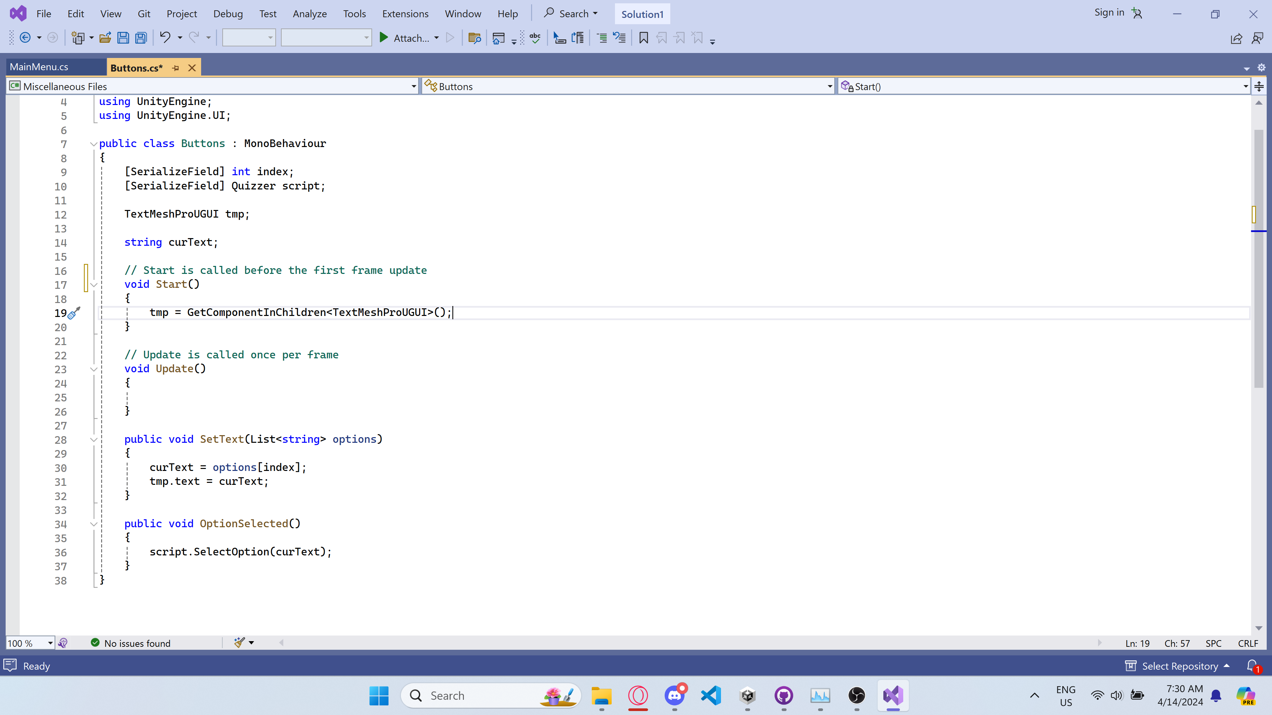Collapse the Buttons class outline
Image resolution: width=1272 pixels, height=715 pixels.
click(93, 144)
